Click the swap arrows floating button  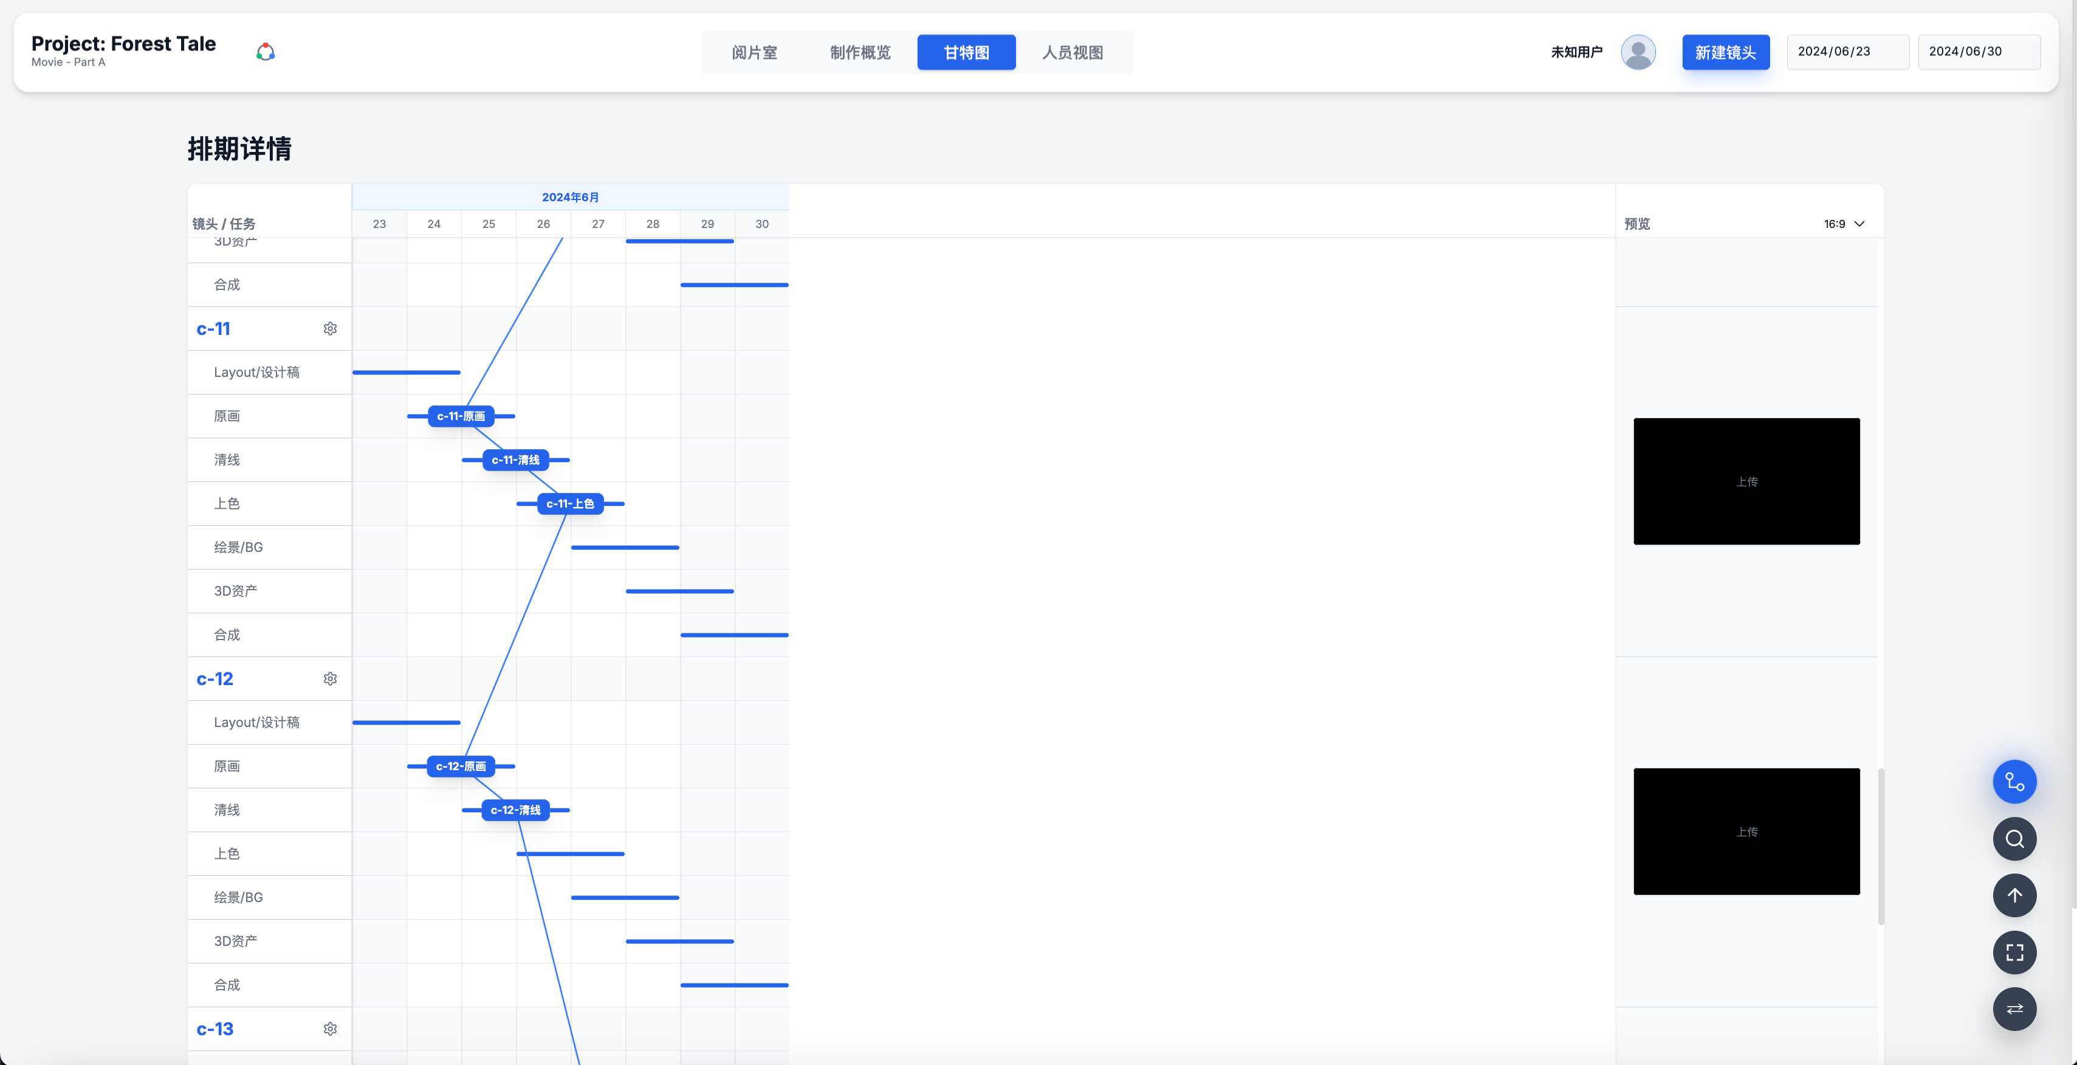pyautogui.click(x=2014, y=1008)
